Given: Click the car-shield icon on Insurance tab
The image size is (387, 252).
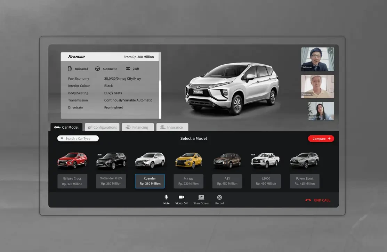Looking at the screenshot, I should tap(163, 127).
